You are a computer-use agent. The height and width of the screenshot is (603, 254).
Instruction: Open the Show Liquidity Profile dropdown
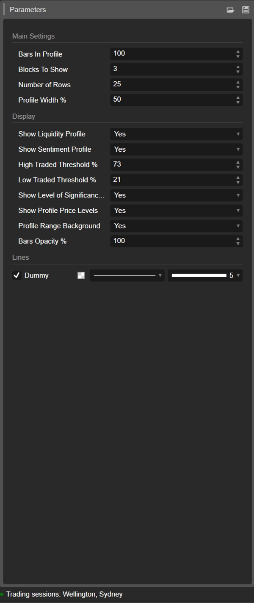click(237, 134)
